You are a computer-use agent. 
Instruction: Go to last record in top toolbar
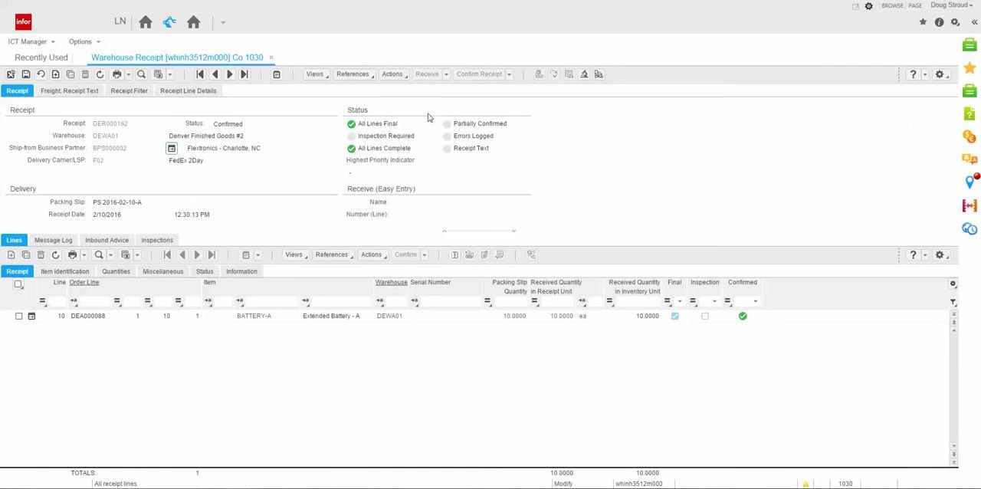[x=244, y=74]
